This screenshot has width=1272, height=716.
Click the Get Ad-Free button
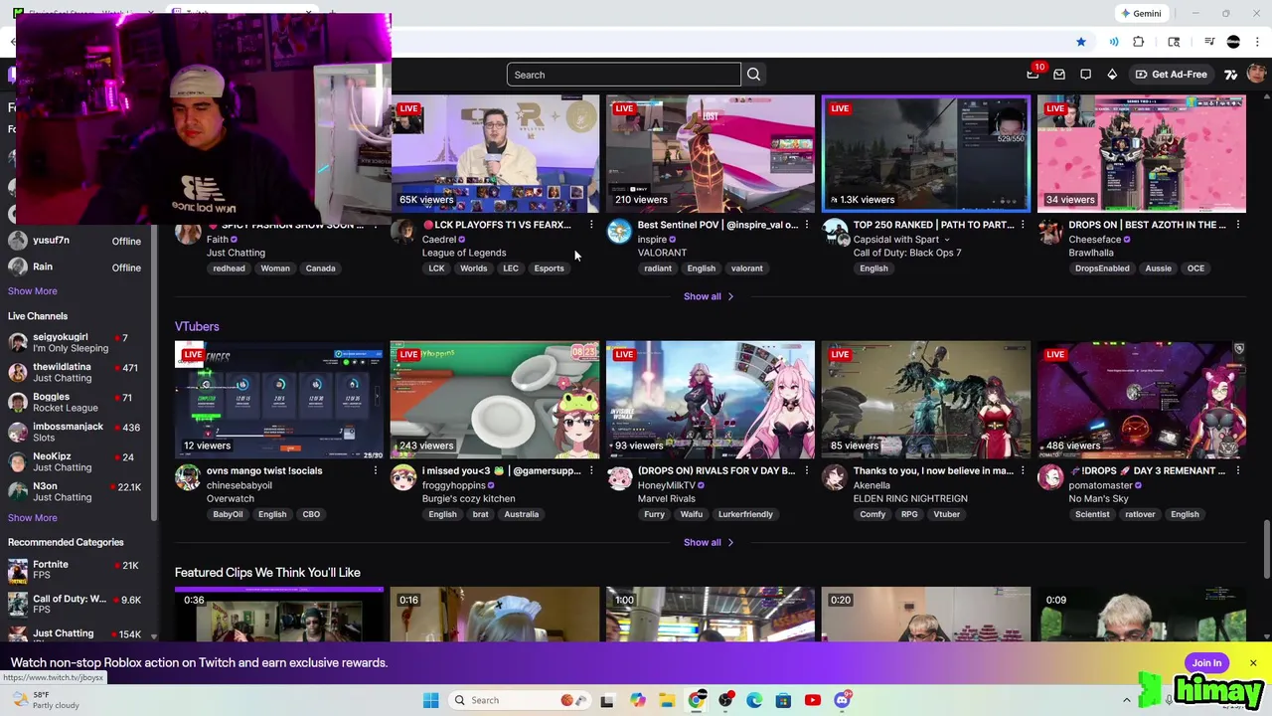click(1172, 75)
